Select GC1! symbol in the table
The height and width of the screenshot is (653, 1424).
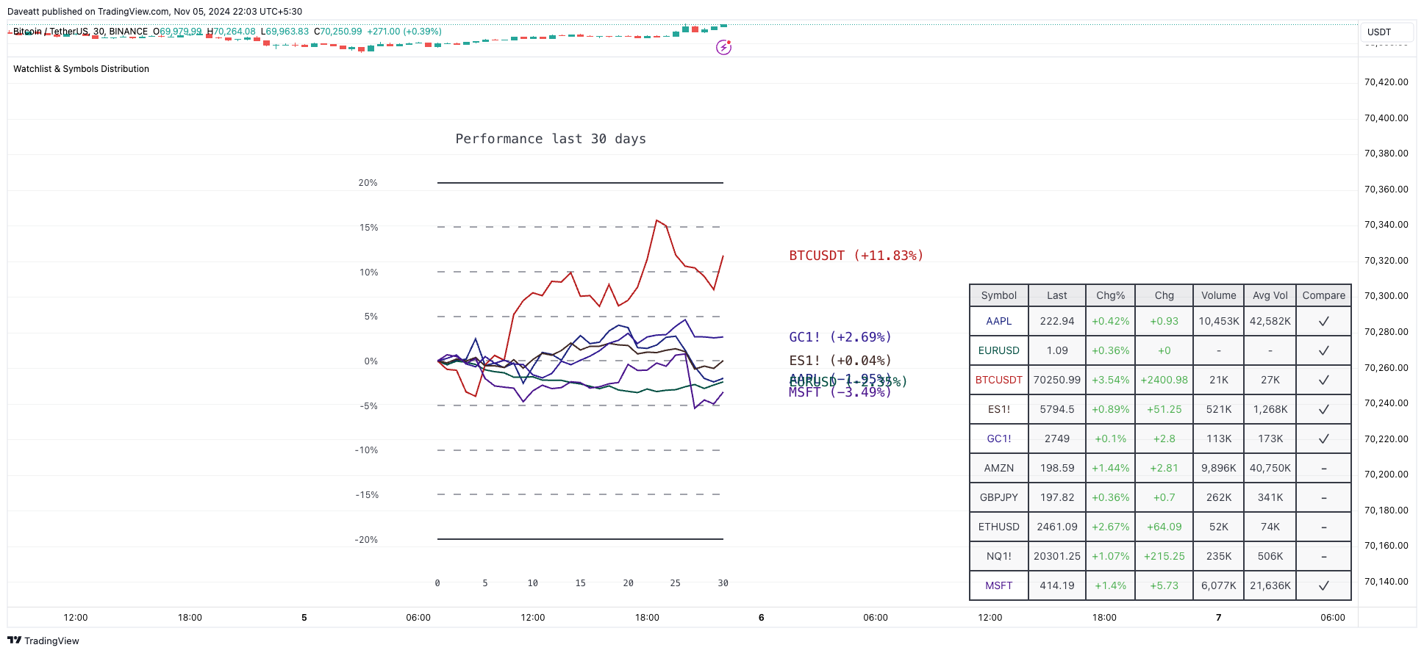click(999, 439)
